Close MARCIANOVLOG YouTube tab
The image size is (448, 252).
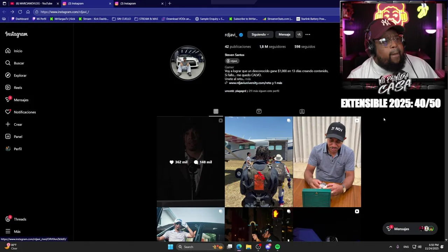click(58, 3)
